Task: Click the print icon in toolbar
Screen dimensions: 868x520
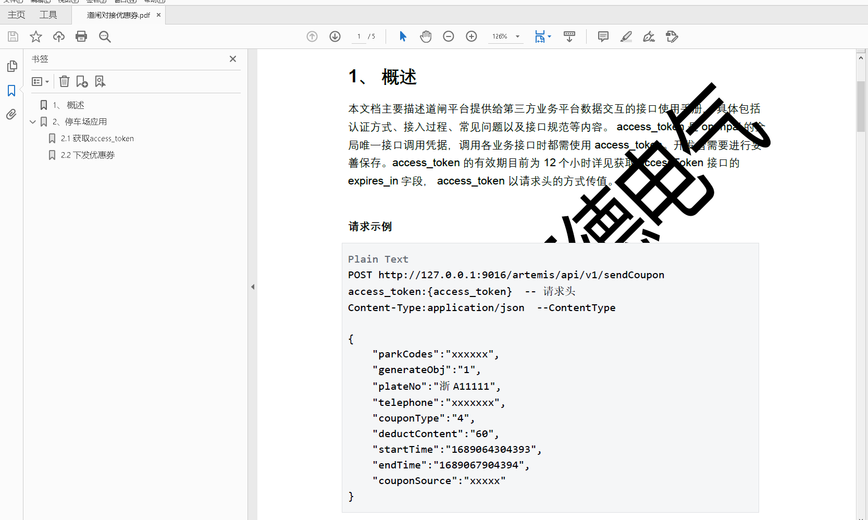Action: coord(81,36)
